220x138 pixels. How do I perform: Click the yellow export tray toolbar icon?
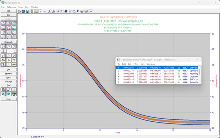click(x=32, y=11)
